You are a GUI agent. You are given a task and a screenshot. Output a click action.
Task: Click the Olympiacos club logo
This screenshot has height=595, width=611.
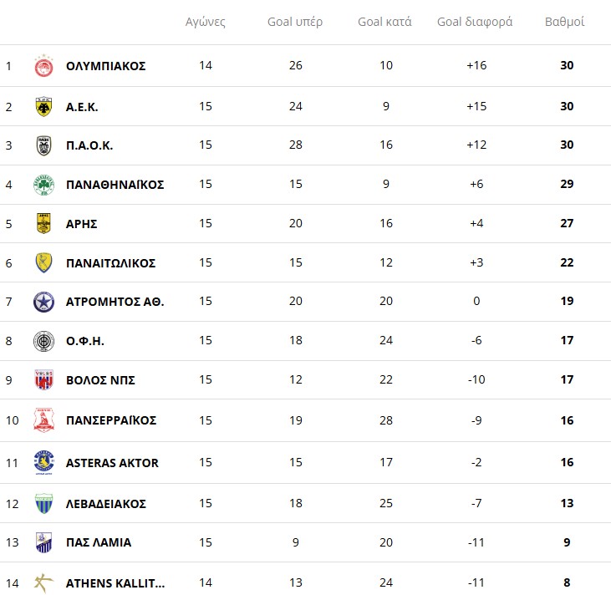tap(43, 66)
